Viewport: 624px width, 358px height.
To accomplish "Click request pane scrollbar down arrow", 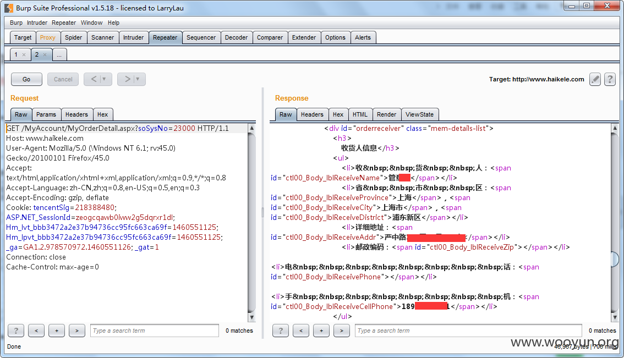I will (251, 317).
